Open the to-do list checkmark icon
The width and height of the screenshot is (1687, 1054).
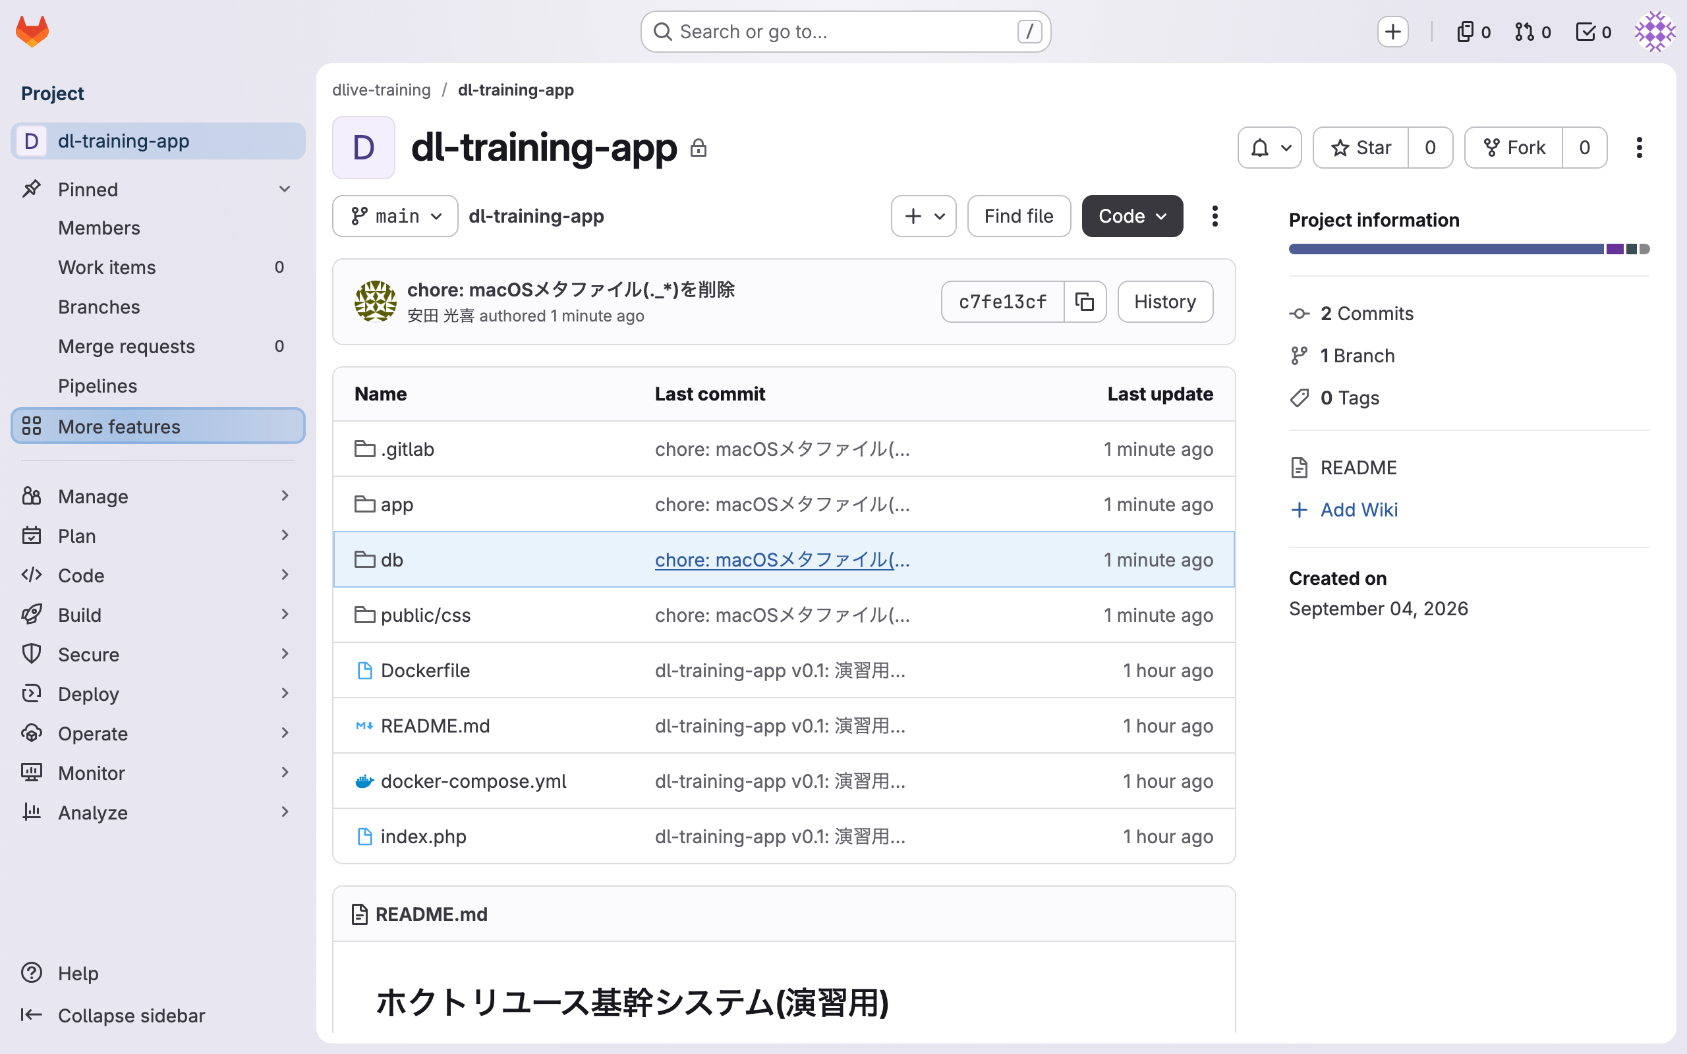coord(1593,32)
